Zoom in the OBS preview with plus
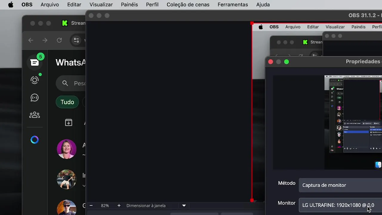Screen dimensions: 382x215 tap(119, 205)
